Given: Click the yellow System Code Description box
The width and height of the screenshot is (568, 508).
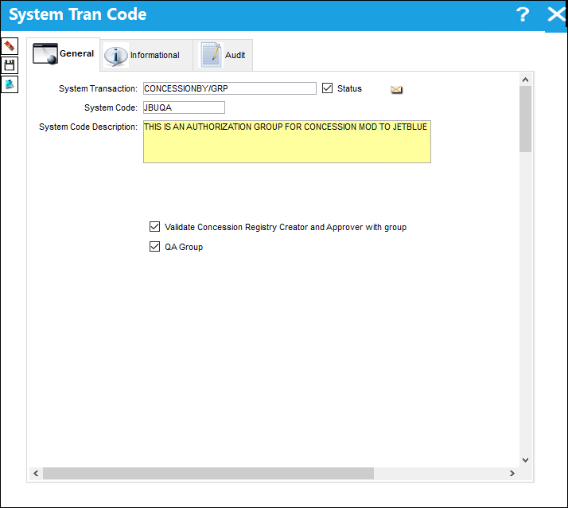Looking at the screenshot, I should pyautogui.click(x=287, y=142).
